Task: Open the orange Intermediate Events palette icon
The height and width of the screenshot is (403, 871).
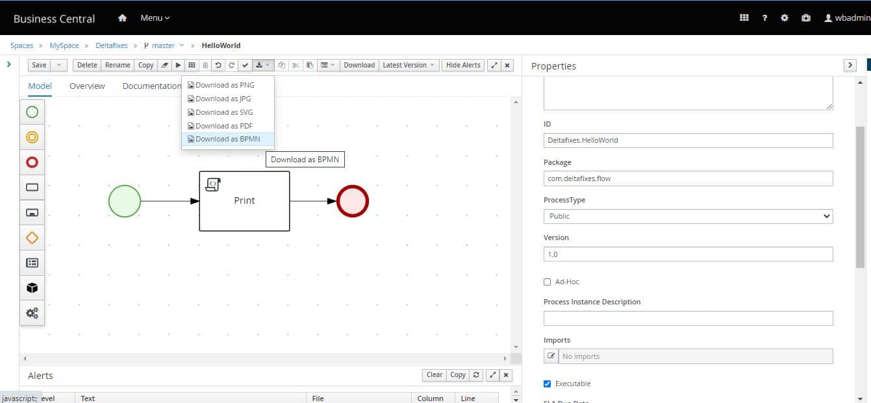Action: tap(32, 137)
